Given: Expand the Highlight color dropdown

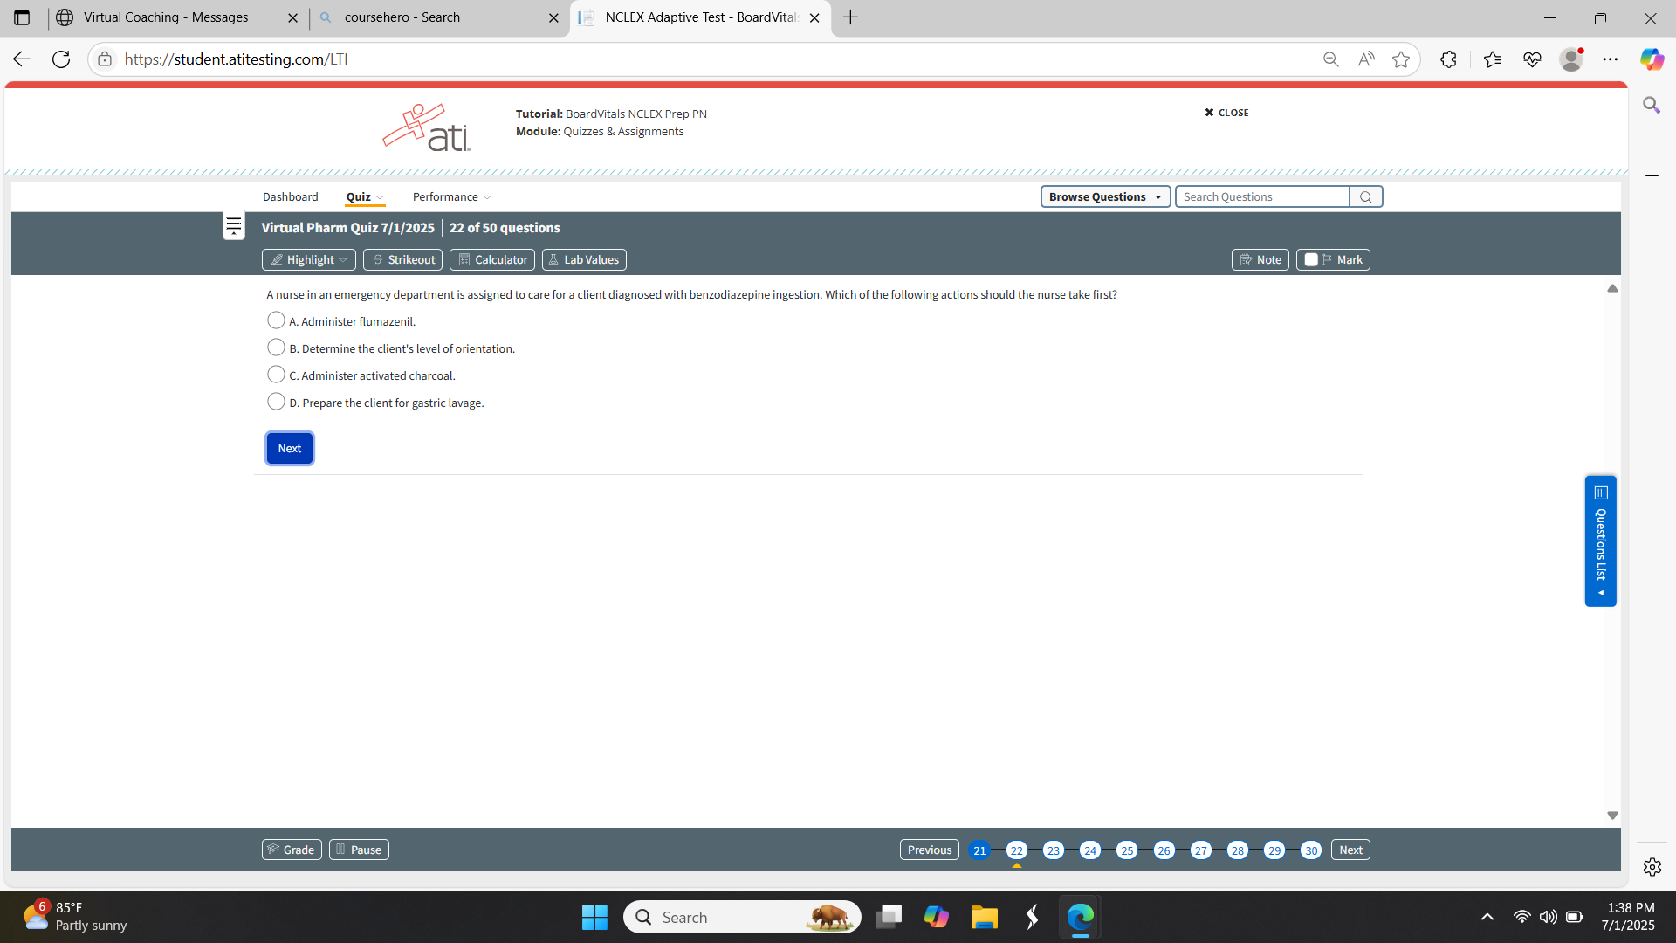Looking at the screenshot, I should (344, 260).
